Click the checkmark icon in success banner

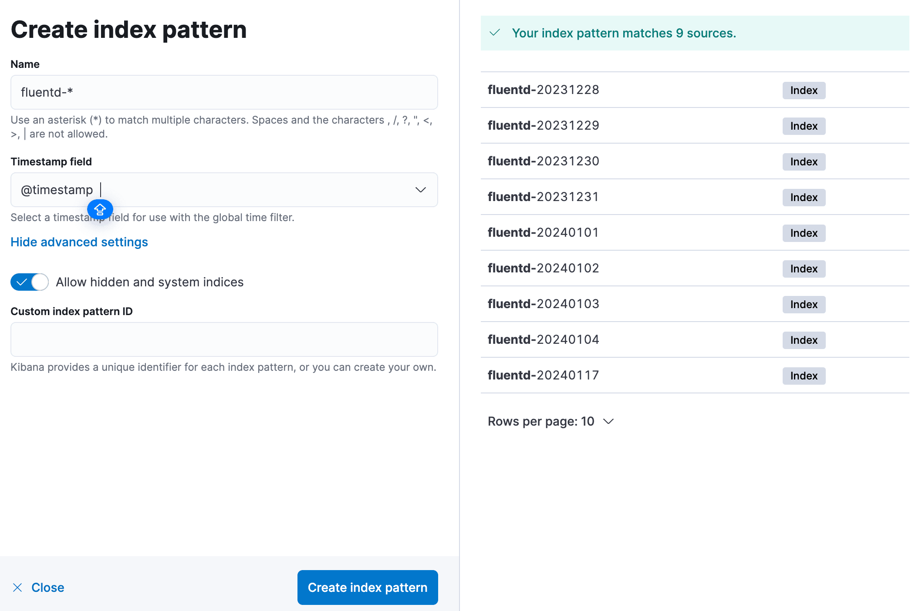(495, 33)
